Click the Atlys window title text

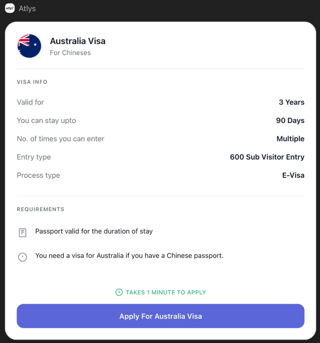[x=27, y=9]
